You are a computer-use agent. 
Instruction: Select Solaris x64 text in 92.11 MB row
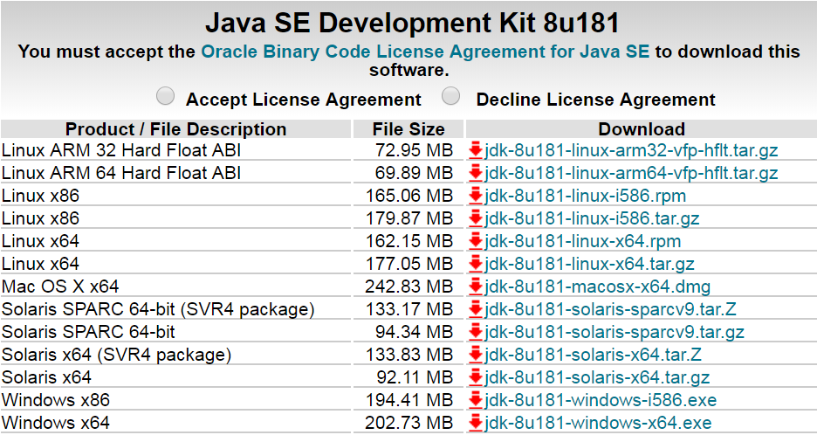point(46,377)
